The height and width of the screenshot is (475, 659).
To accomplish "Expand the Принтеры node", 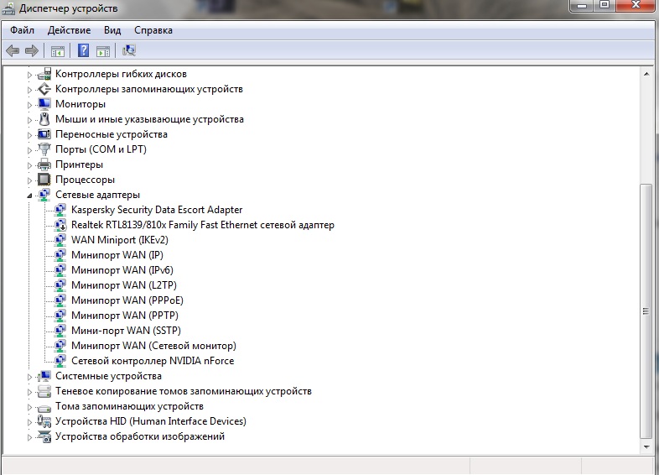I will pos(29,166).
